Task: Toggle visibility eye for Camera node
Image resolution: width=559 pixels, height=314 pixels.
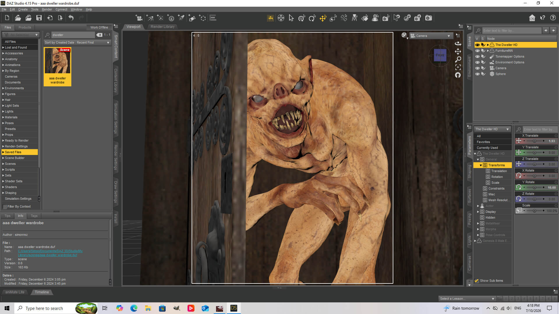Action: coord(477,68)
